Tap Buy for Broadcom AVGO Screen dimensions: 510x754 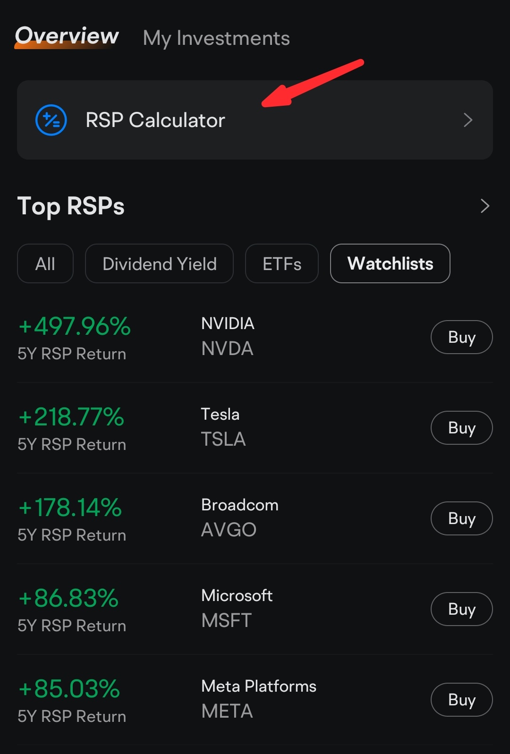462,518
